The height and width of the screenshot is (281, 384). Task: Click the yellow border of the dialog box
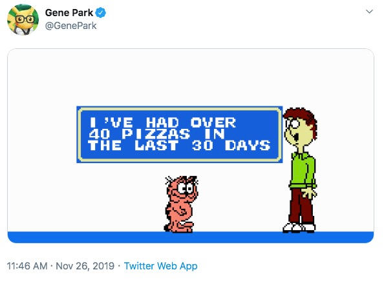180,161
